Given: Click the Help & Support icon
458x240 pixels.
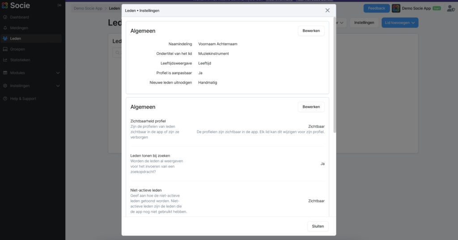Looking at the screenshot, I should [x=5, y=98].
